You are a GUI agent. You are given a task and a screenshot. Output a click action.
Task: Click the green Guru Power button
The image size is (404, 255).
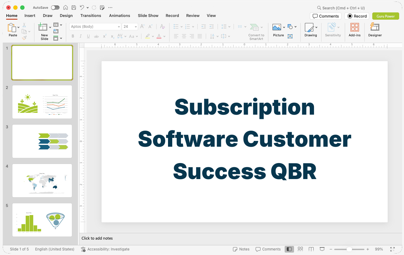pos(386,16)
